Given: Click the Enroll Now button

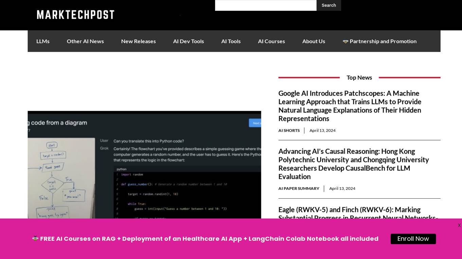Looking at the screenshot, I should tap(413, 239).
